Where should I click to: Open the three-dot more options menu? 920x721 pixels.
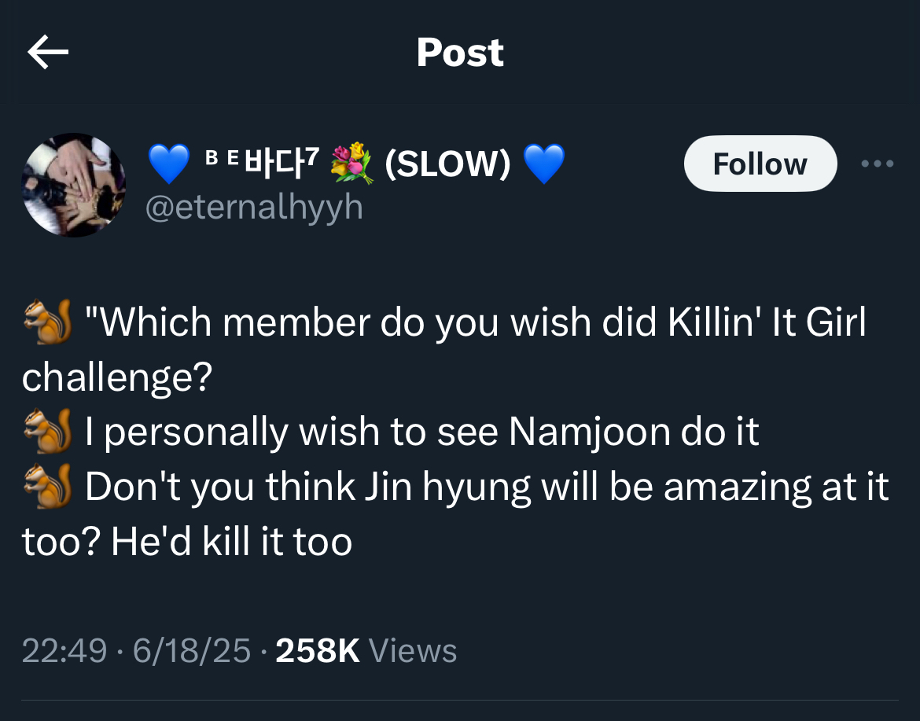877,164
